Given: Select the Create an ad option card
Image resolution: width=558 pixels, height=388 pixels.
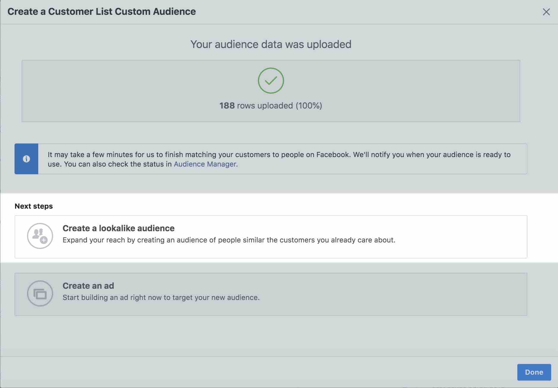Looking at the screenshot, I should 270,294.
